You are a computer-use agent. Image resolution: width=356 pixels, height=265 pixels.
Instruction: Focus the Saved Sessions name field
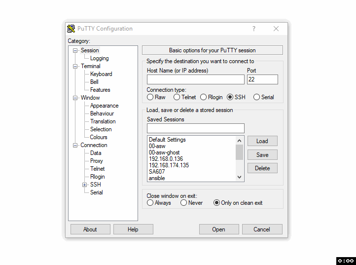(195, 128)
